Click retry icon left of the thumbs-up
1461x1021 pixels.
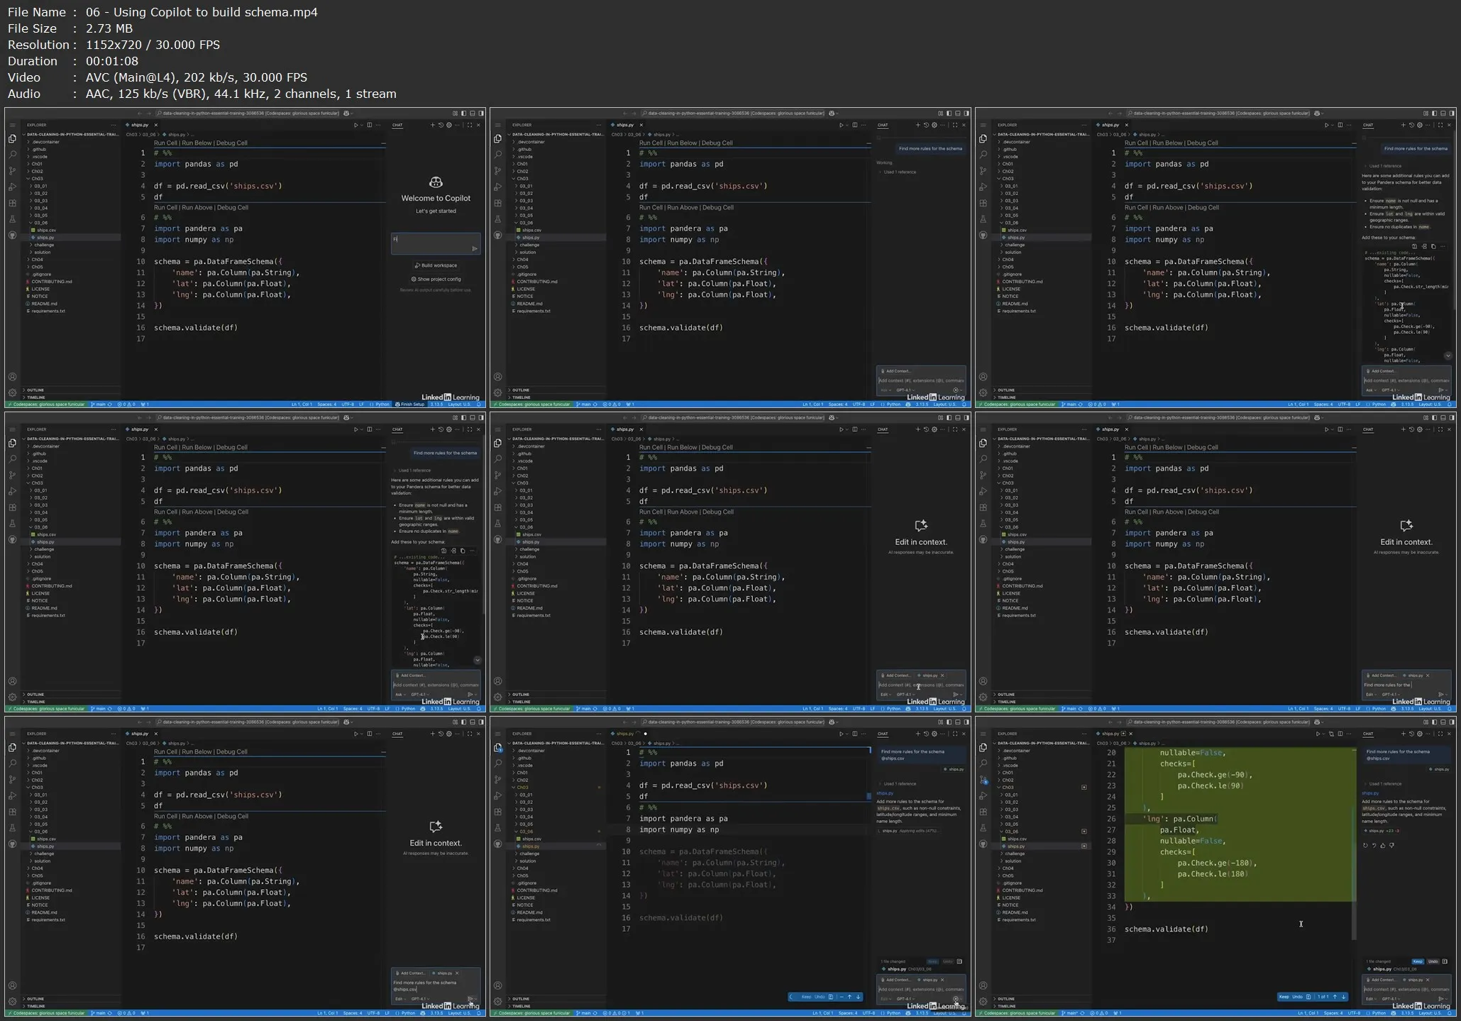coord(1365,845)
